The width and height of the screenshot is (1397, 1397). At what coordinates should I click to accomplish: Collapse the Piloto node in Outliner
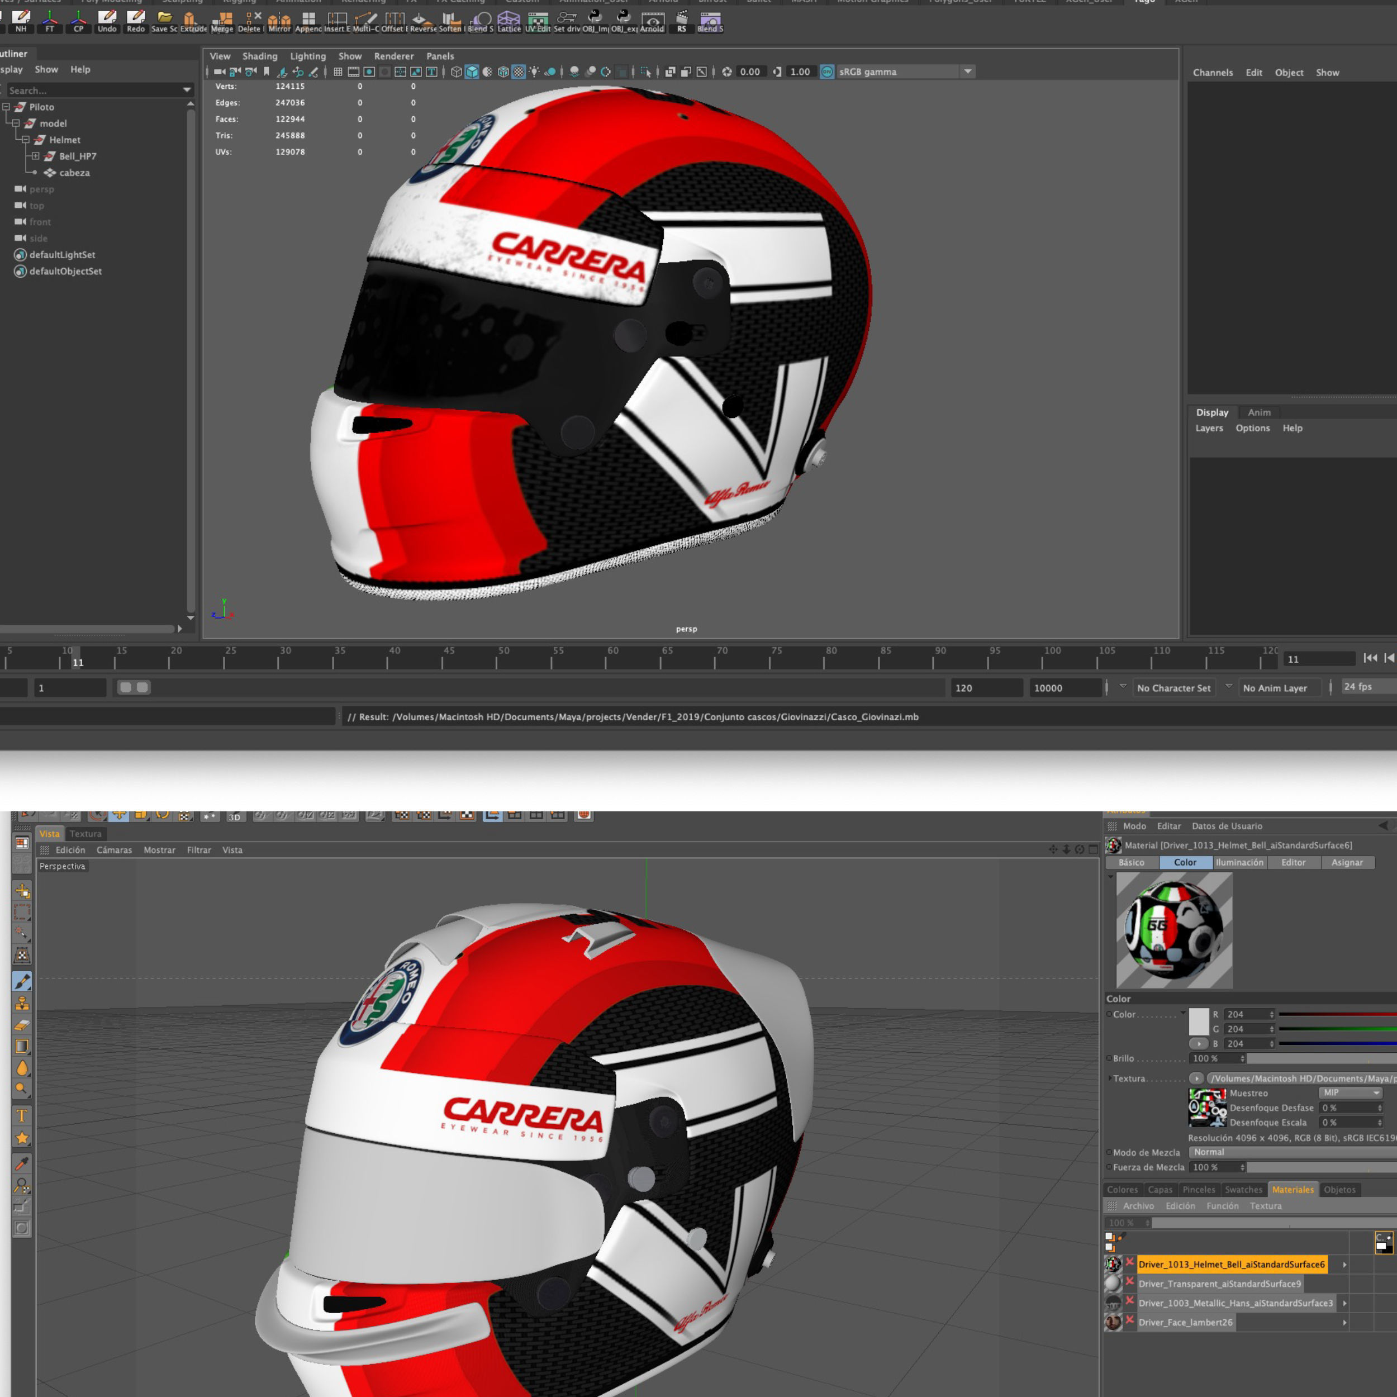(6, 107)
